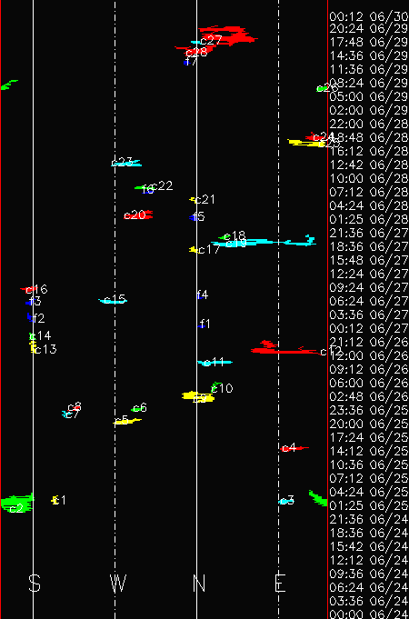This screenshot has height=619, width=409.
Task: Select the green c2 event region
Action: click(x=16, y=504)
